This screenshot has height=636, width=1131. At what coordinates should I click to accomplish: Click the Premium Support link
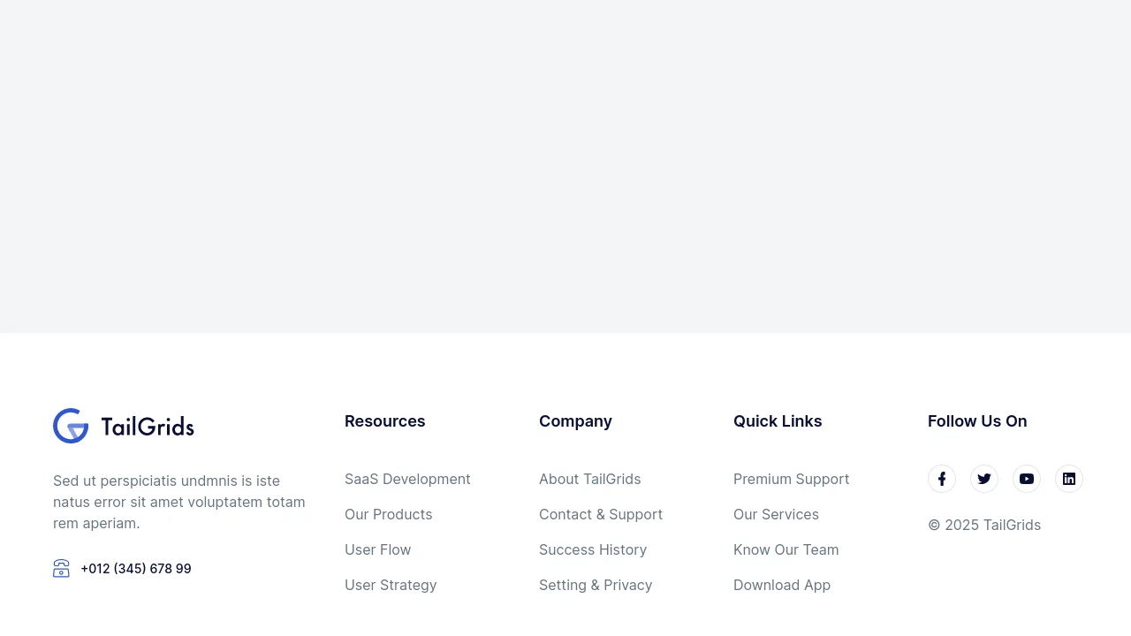[791, 479]
